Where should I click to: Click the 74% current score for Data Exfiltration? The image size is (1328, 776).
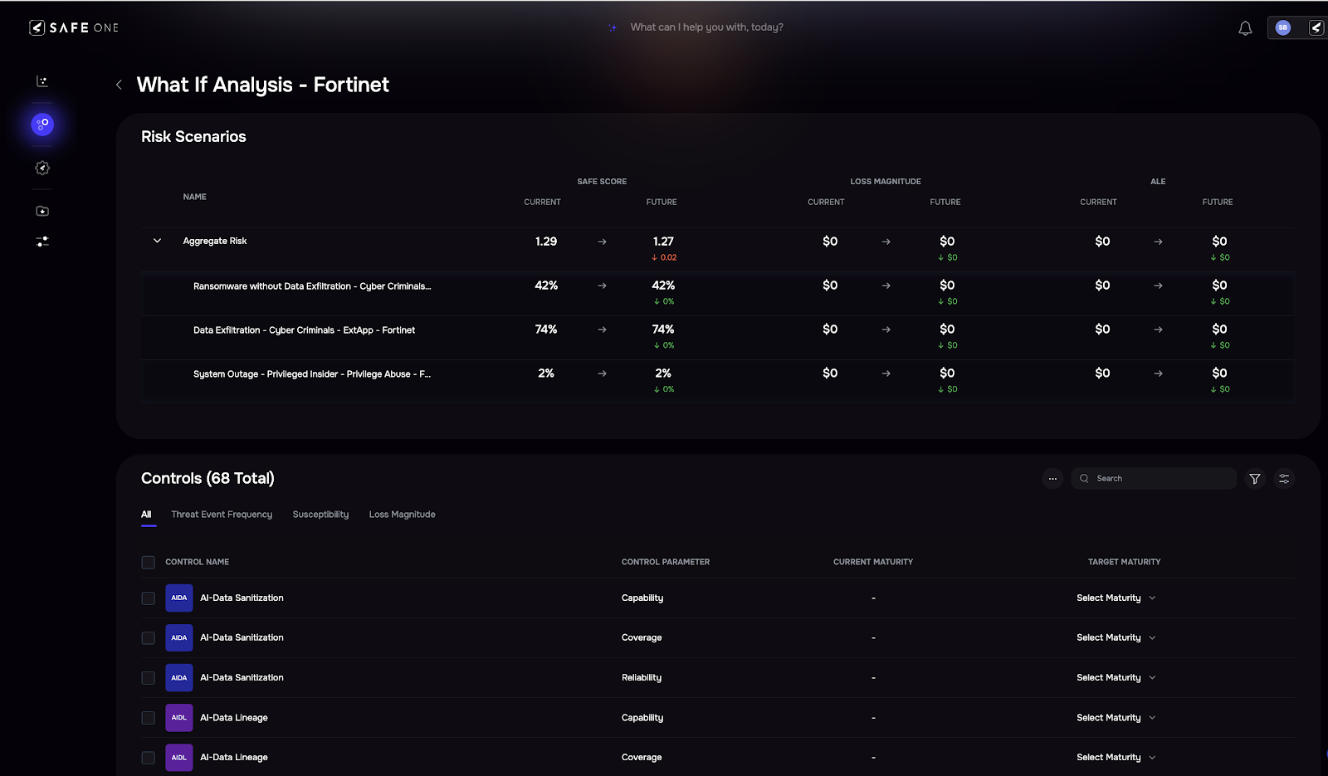[x=546, y=329]
